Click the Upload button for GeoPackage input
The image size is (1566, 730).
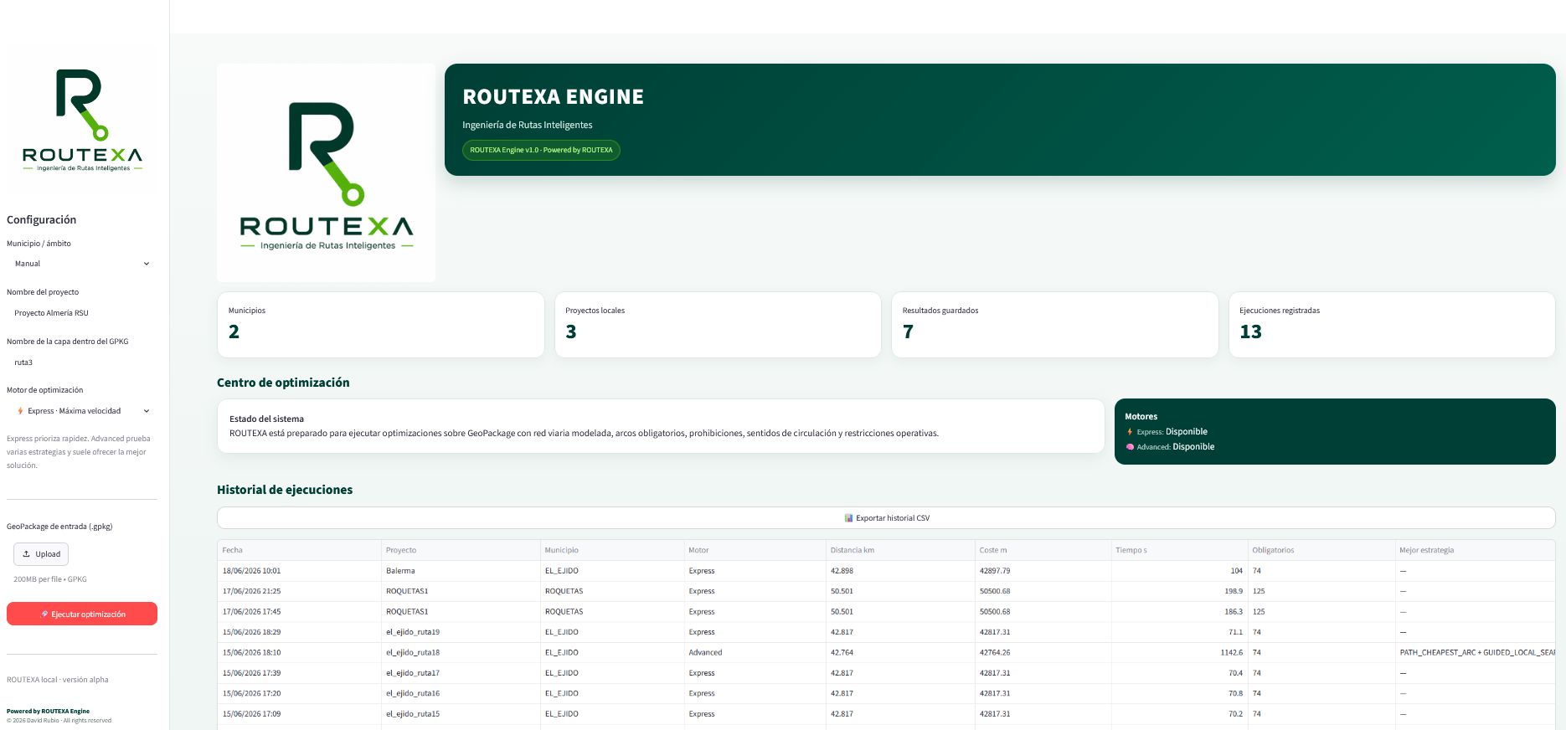pyautogui.click(x=41, y=554)
